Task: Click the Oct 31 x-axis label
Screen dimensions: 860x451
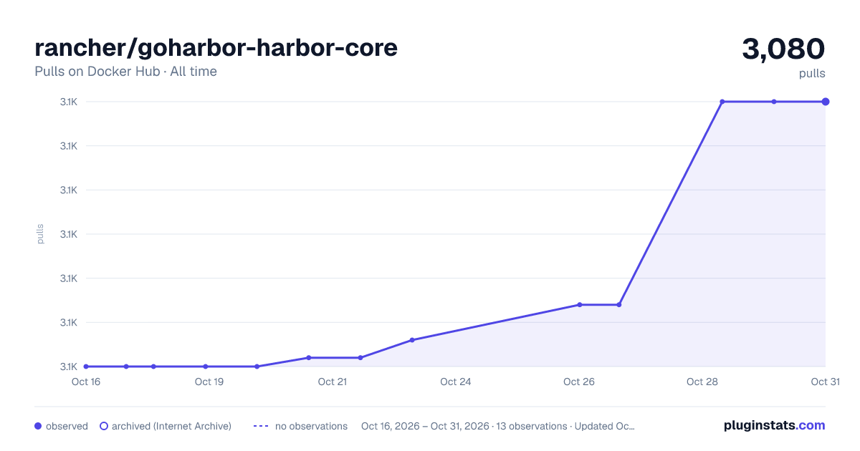Action: tap(825, 382)
